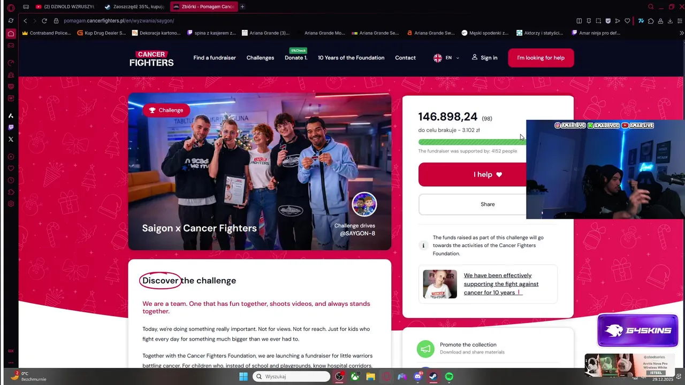This screenshot has width=685, height=385.
Task: Open sidebar history clock icon
Action: click(11, 180)
